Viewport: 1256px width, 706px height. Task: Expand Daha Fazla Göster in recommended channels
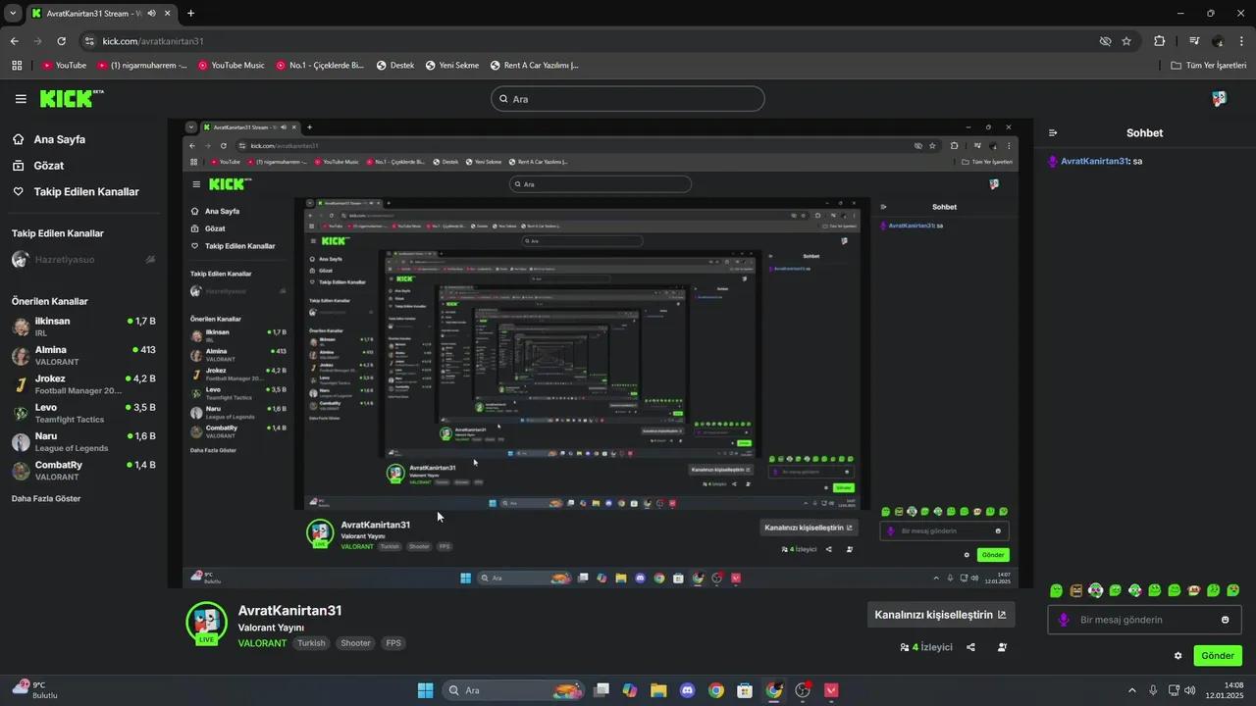point(46,498)
